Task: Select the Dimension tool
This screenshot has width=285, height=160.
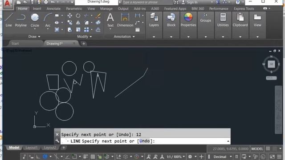Action: pyautogui.click(x=125, y=20)
